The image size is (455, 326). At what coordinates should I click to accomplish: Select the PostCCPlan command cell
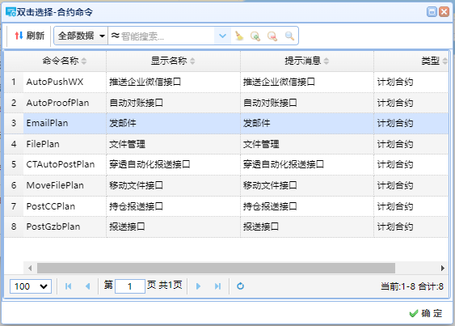[x=65, y=206]
